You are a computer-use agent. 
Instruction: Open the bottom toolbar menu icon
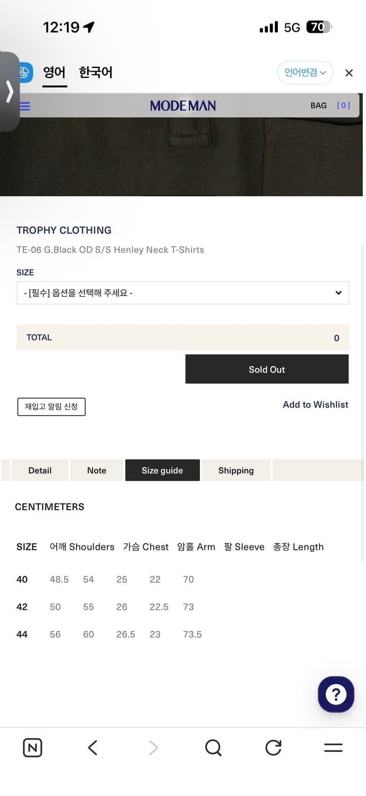tap(333, 747)
